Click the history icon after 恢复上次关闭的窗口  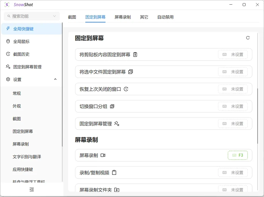coord(126,89)
